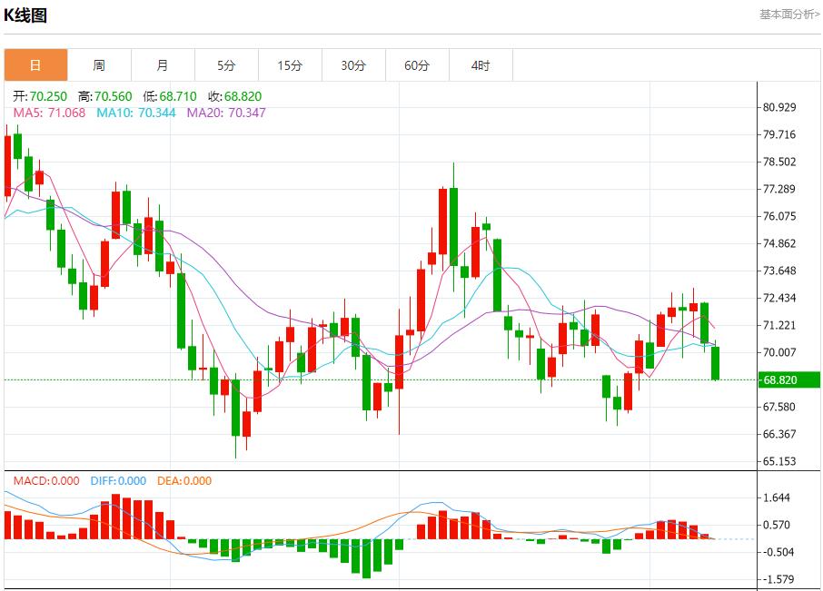Choose the 15分 timeframe tab
This screenshot has width=823, height=591.
click(x=290, y=65)
